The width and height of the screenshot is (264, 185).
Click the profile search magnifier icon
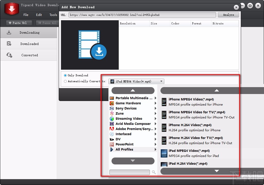pyautogui.click(x=154, y=172)
